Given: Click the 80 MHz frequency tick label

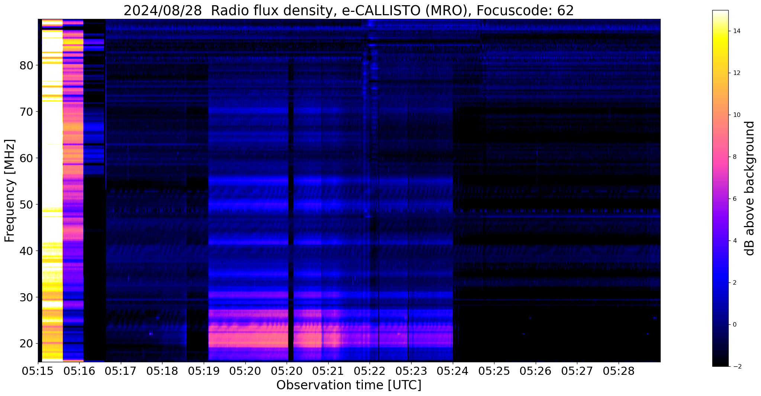Looking at the screenshot, I should pyautogui.click(x=26, y=65).
